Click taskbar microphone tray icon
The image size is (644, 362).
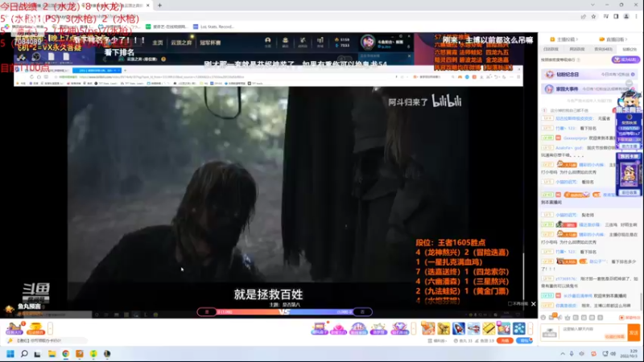[x=572, y=354]
